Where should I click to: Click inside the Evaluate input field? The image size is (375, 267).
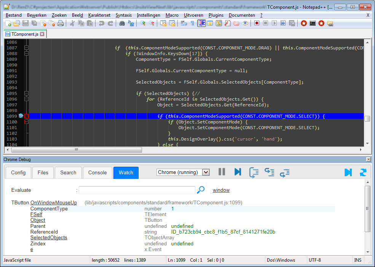(137, 190)
